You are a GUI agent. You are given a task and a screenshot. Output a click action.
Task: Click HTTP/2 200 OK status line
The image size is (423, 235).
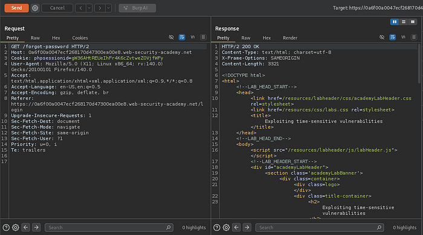click(241, 47)
